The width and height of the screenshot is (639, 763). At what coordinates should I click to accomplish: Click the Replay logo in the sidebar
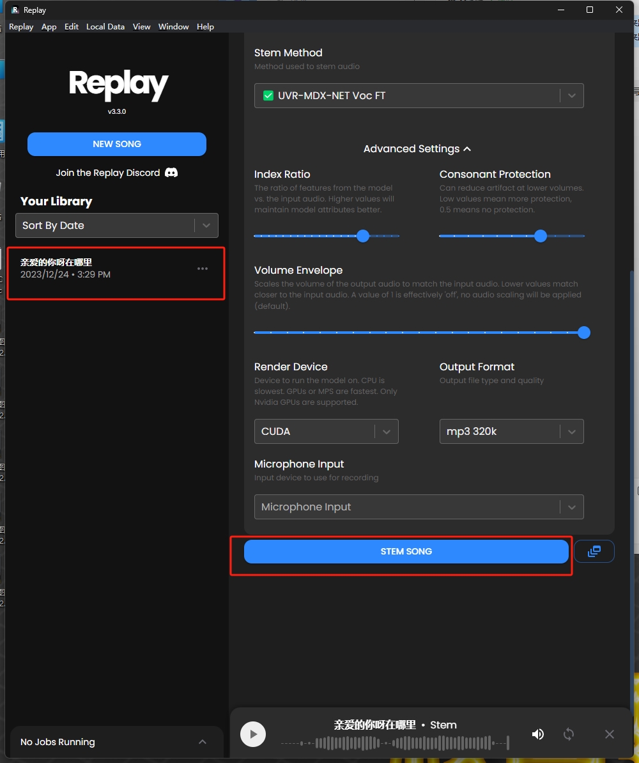point(118,85)
